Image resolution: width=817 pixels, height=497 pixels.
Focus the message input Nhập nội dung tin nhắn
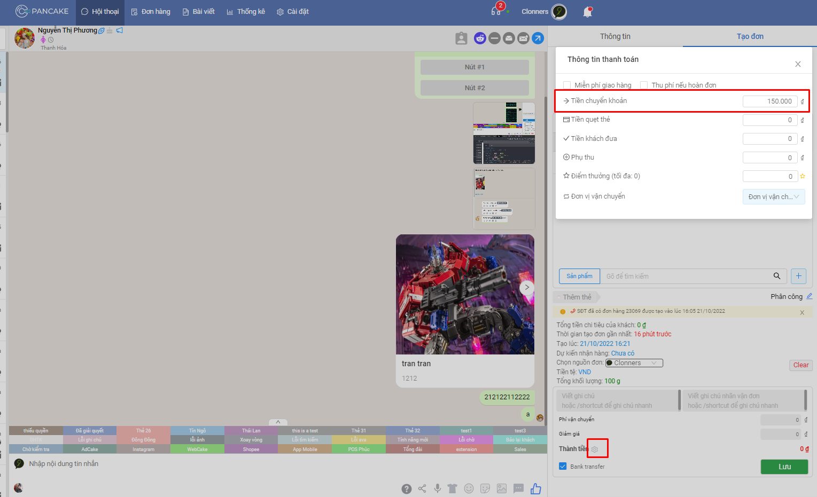pos(278,463)
